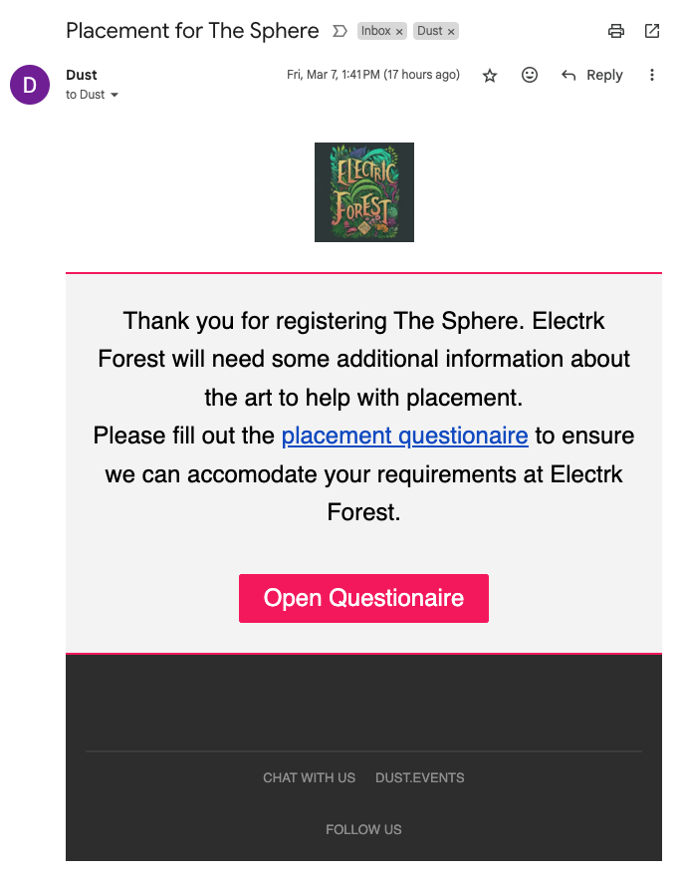Click the pink Open Questionaire color block
This screenshot has height=879, width=682.
[x=363, y=598]
